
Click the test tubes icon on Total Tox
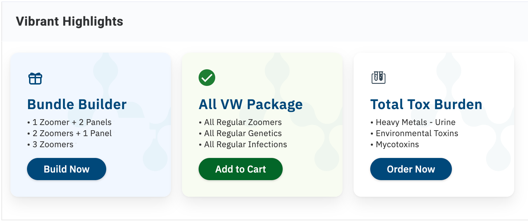click(378, 78)
